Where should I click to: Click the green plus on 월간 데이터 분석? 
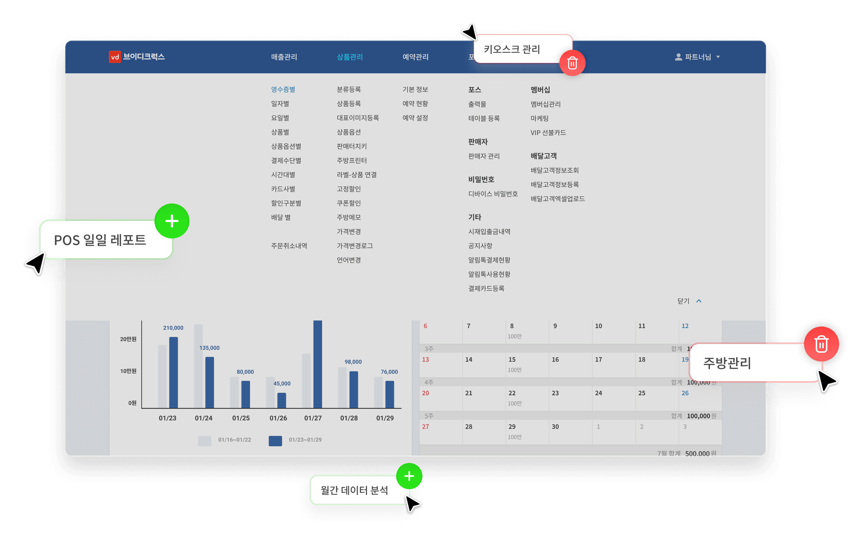point(409,476)
